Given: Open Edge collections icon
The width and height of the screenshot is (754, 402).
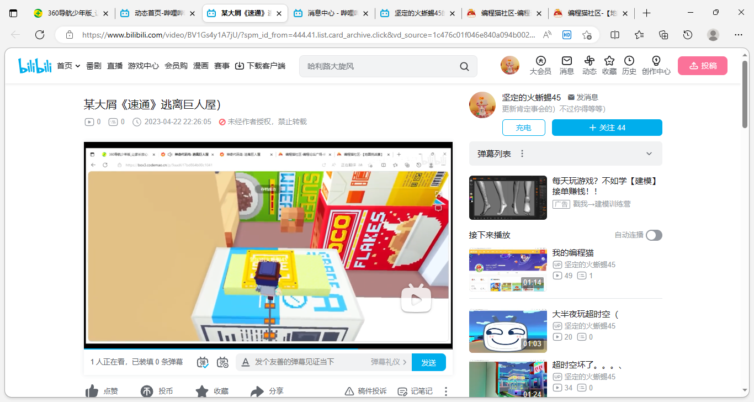Looking at the screenshot, I should point(663,35).
